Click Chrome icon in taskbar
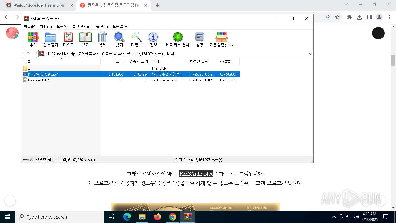 click(x=173, y=217)
